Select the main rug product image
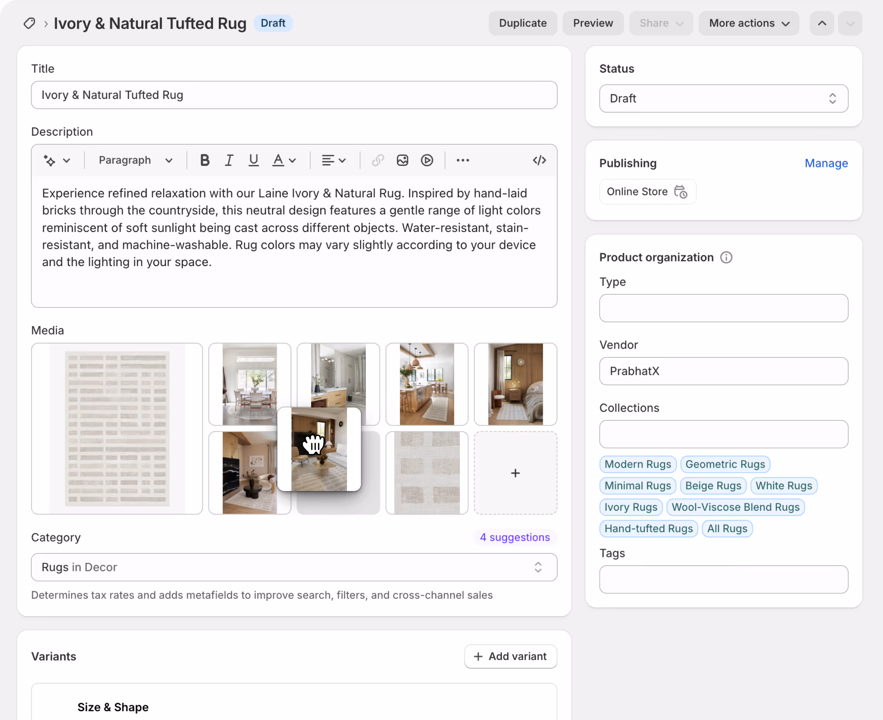 [117, 429]
